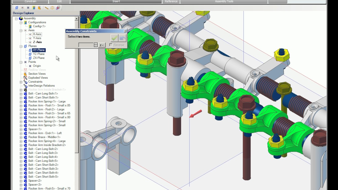The height and width of the screenshot is (190, 338).
Task: Click the insert plane toolbar icon
Action: [17, 8]
